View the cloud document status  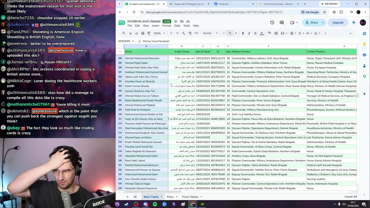pos(188,21)
